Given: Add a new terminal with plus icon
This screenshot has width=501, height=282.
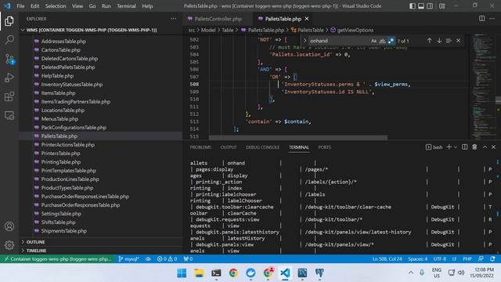Looking at the screenshot, I should coord(449,147).
